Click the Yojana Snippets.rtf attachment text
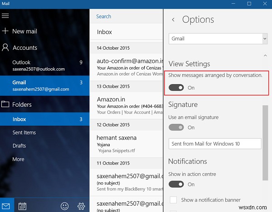 pos(117,151)
